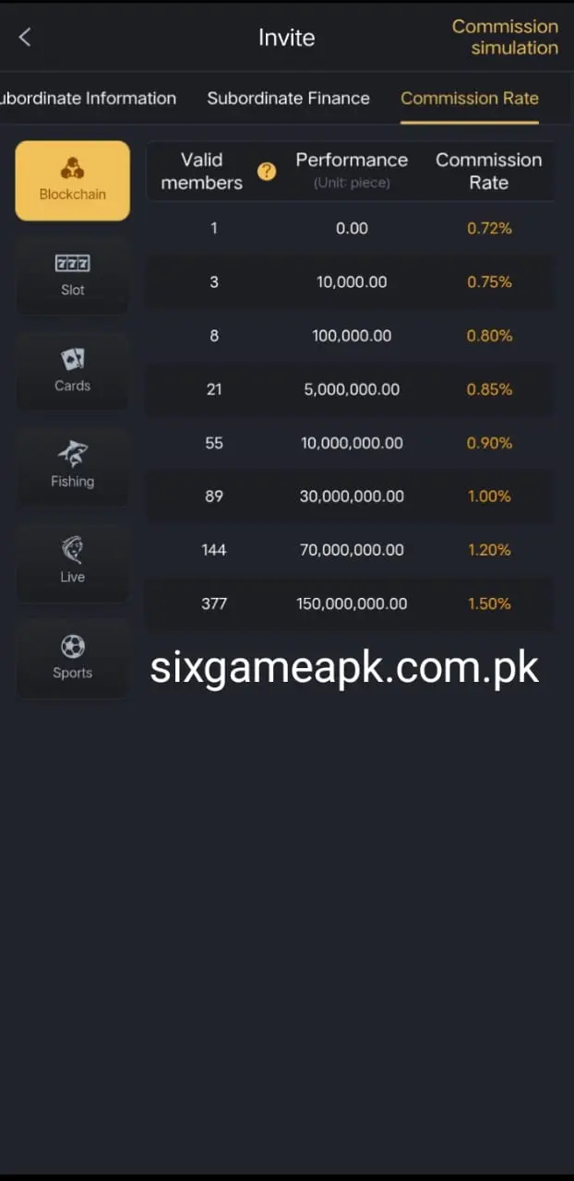The width and height of the screenshot is (574, 1181).
Task: Click the 0.72% commission rate value
Action: click(489, 228)
